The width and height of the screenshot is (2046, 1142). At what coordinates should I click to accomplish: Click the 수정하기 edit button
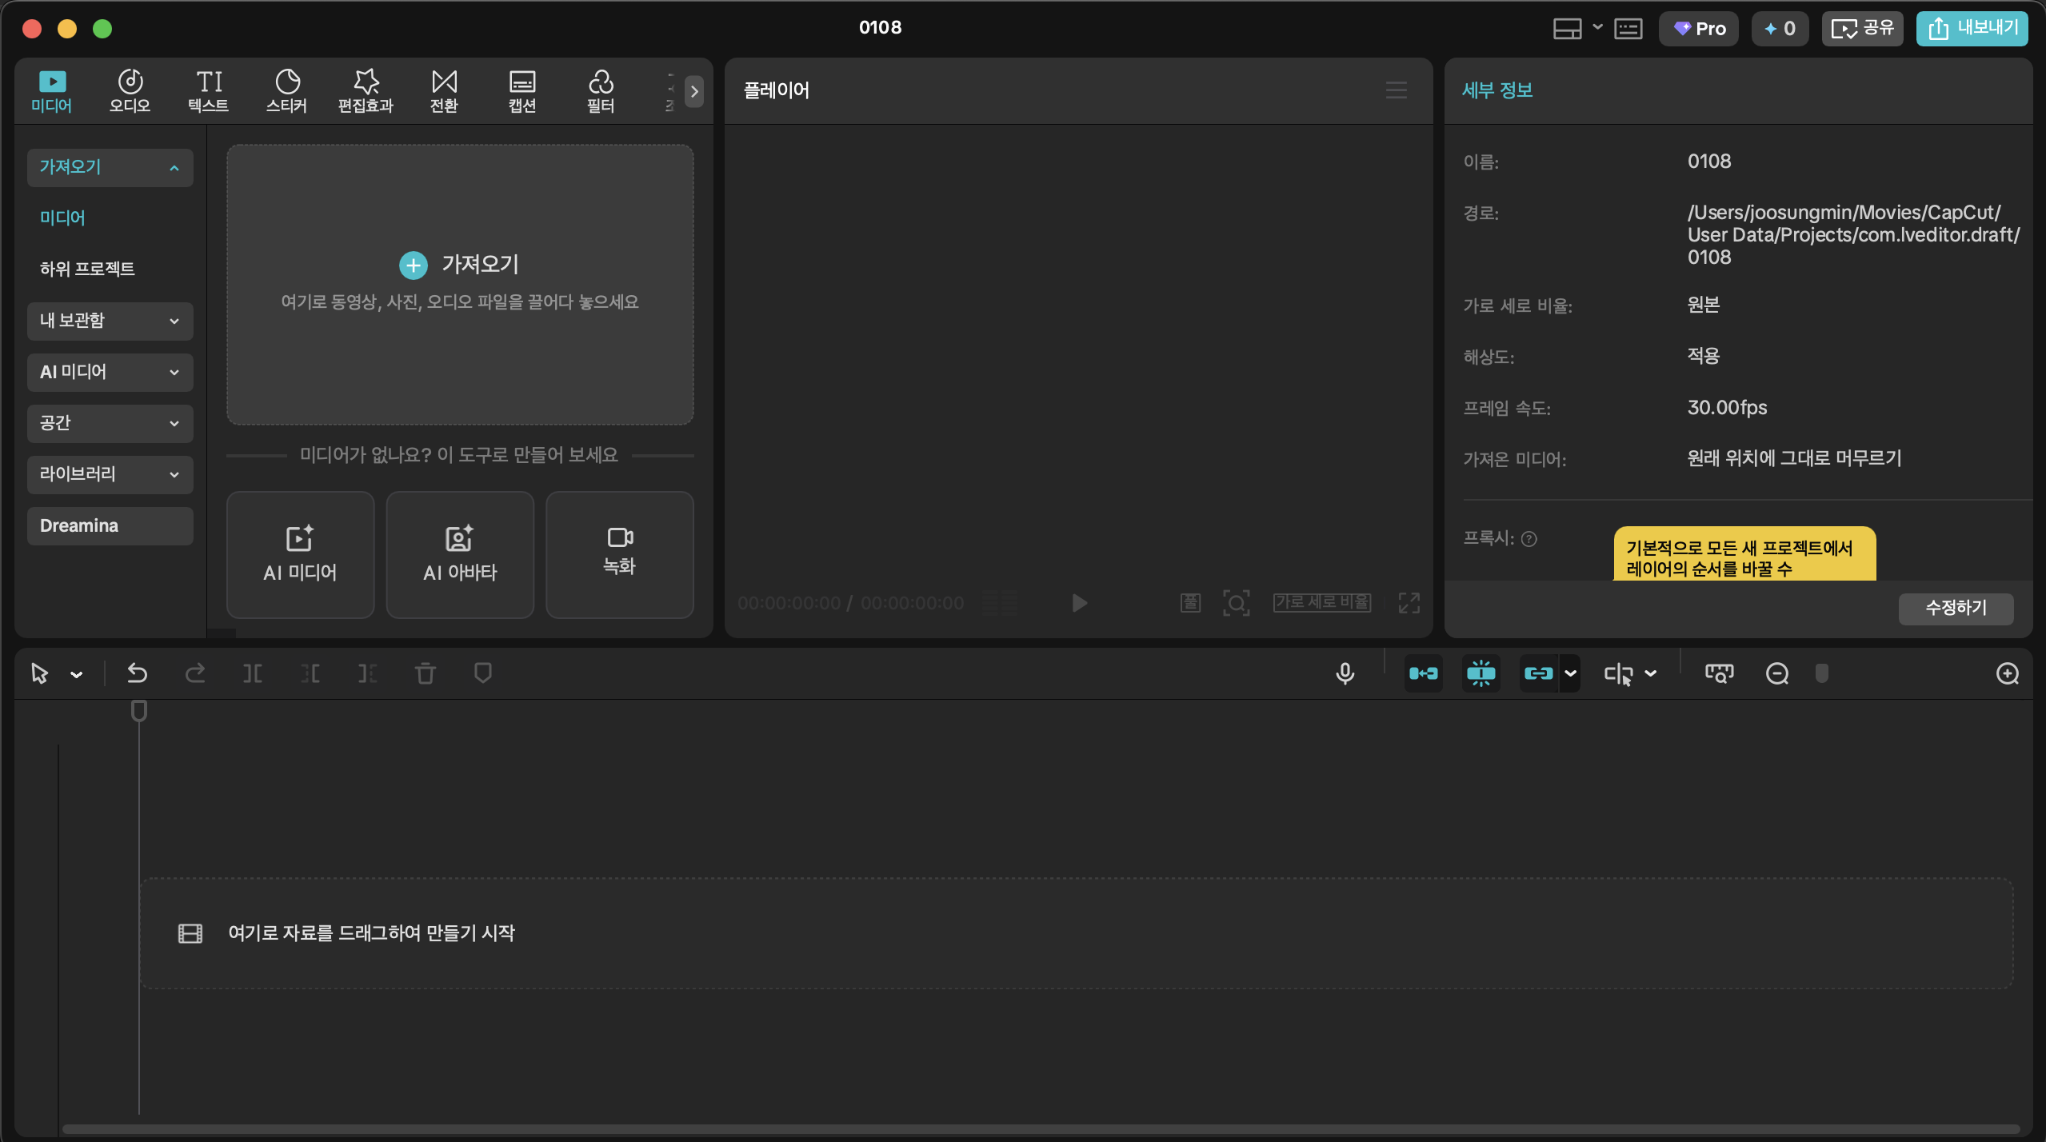1955,608
